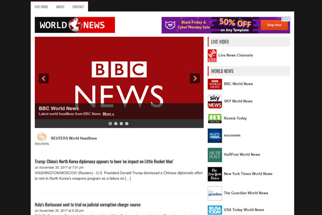Open the Live News Channels icon
Viewport: 322px width, 215px height.
coord(213,55)
